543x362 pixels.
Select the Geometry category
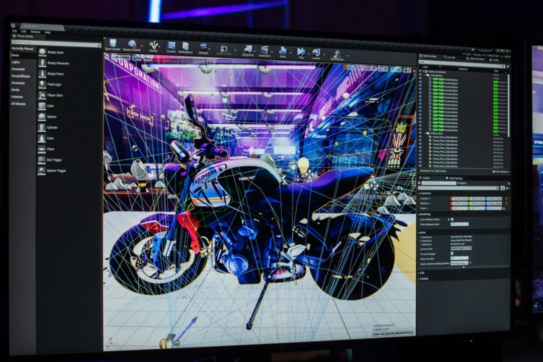click(18, 83)
